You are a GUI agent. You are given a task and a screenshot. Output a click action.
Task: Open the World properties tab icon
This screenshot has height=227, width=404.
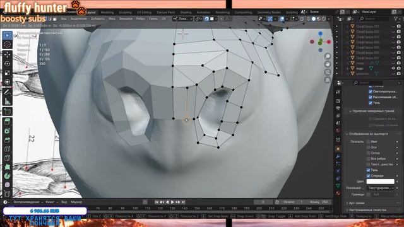[x=338, y=131]
